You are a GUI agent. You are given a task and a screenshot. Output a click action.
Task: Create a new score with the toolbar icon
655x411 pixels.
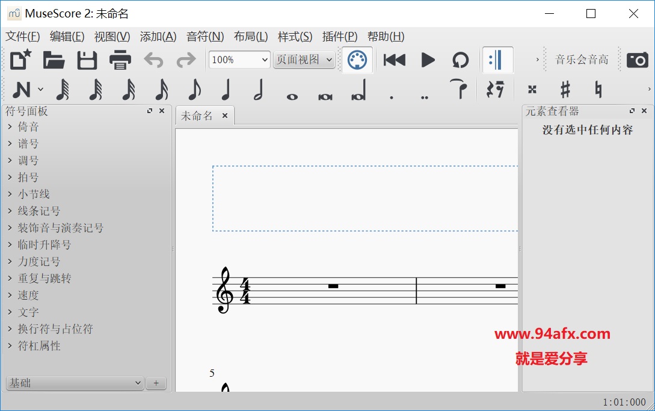tap(21, 60)
